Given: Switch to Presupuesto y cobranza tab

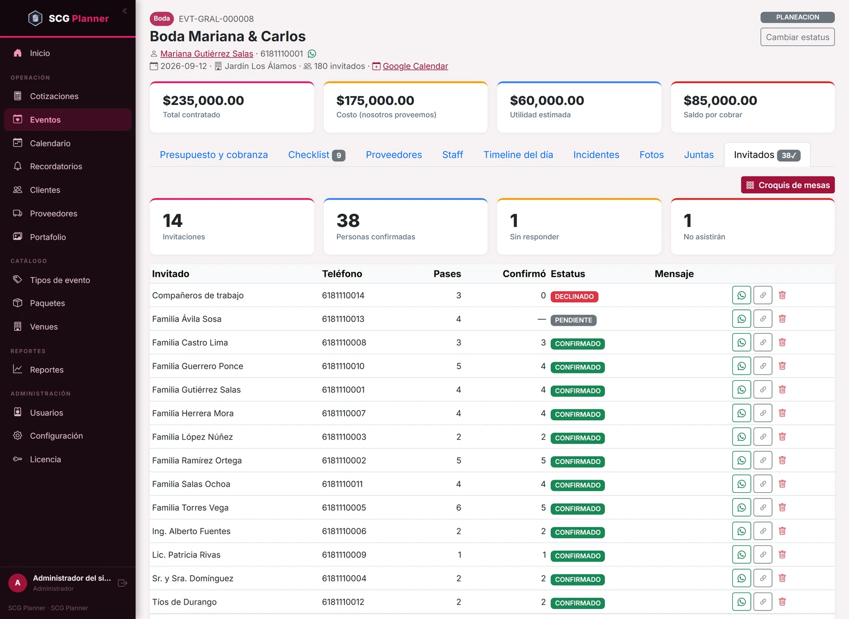Looking at the screenshot, I should tap(214, 155).
